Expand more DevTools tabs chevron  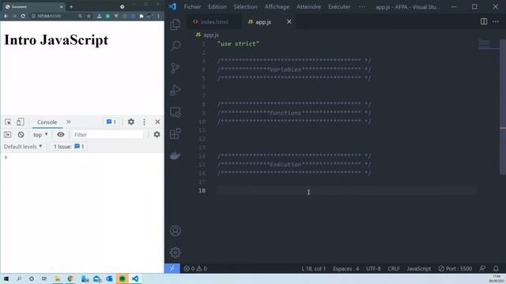(69, 121)
